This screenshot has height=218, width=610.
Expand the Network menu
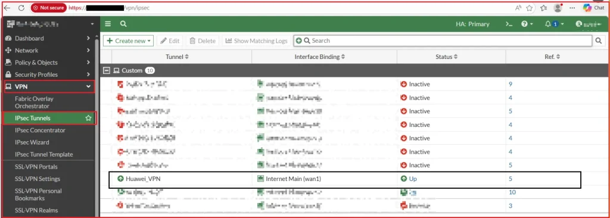pyautogui.click(x=48, y=50)
